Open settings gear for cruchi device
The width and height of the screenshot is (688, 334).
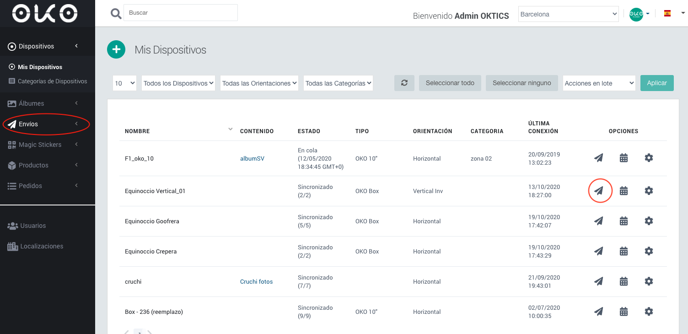point(649,281)
